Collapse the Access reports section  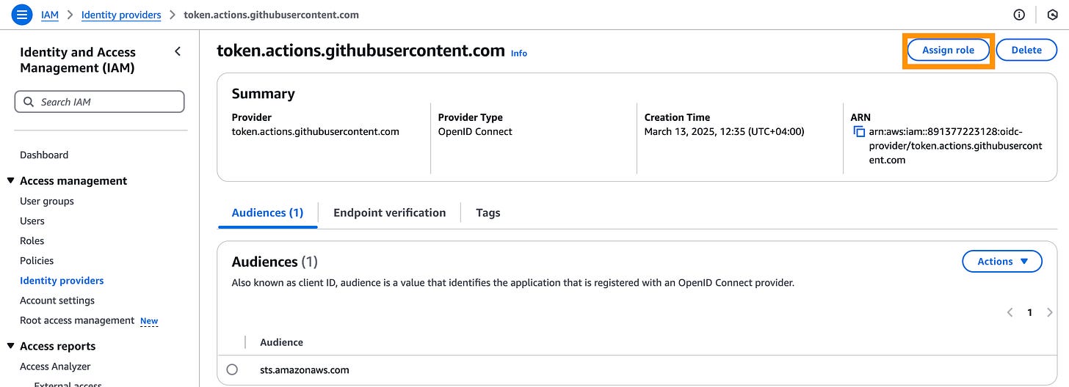pos(10,347)
